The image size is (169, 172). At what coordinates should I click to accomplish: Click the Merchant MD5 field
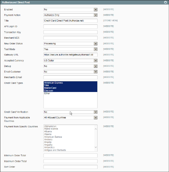70,38
